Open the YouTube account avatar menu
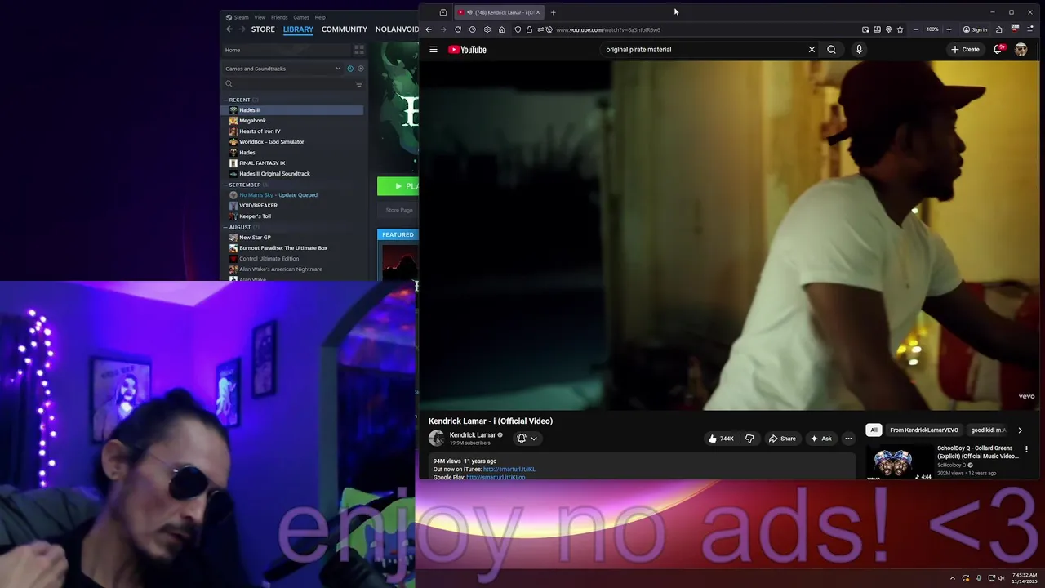This screenshot has width=1045, height=588. click(1021, 50)
